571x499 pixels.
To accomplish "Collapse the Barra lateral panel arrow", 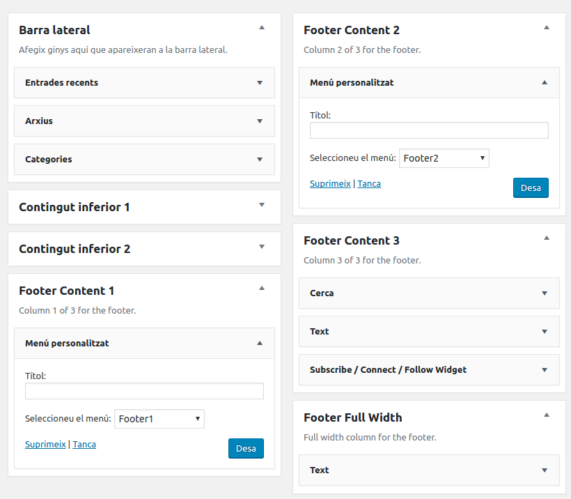I will 262,27.
